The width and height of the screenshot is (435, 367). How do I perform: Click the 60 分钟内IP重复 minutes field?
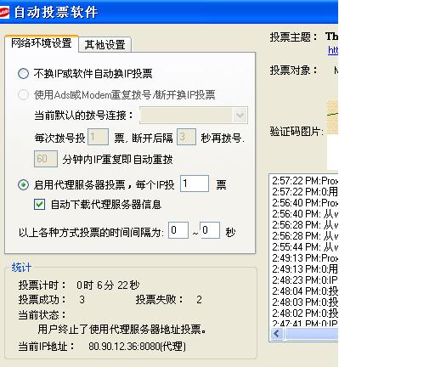tap(46, 159)
